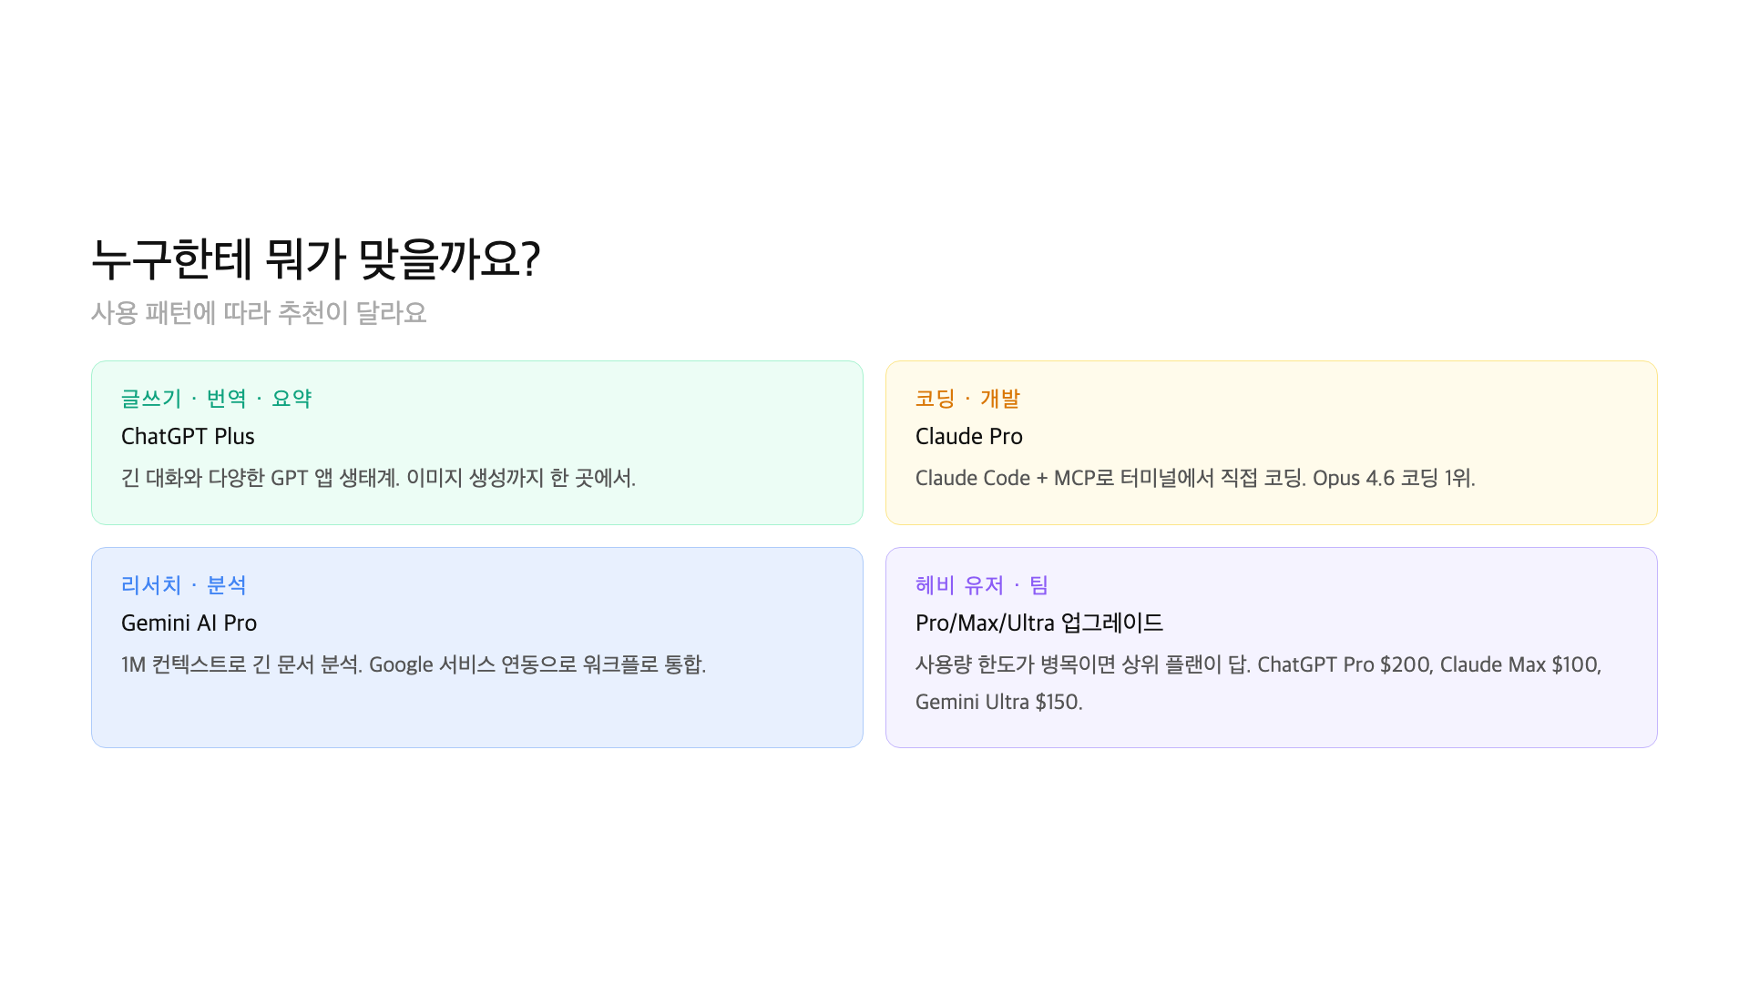Click the slide title "누구한테 뭐가 맞을까요?"
This screenshot has height=983, width=1749.
(x=315, y=259)
